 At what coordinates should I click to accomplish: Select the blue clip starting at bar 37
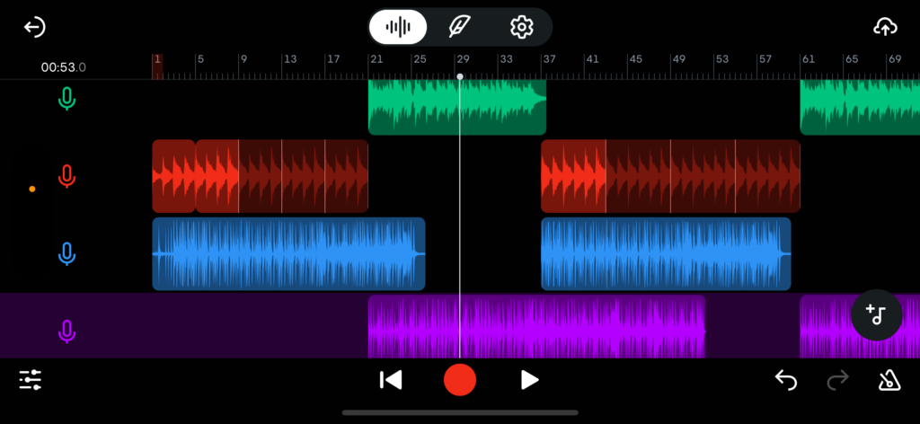coord(666,254)
